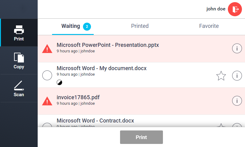This screenshot has width=245, height=147.
Task: Log out using the red exit icon
Action: tap(235, 9)
